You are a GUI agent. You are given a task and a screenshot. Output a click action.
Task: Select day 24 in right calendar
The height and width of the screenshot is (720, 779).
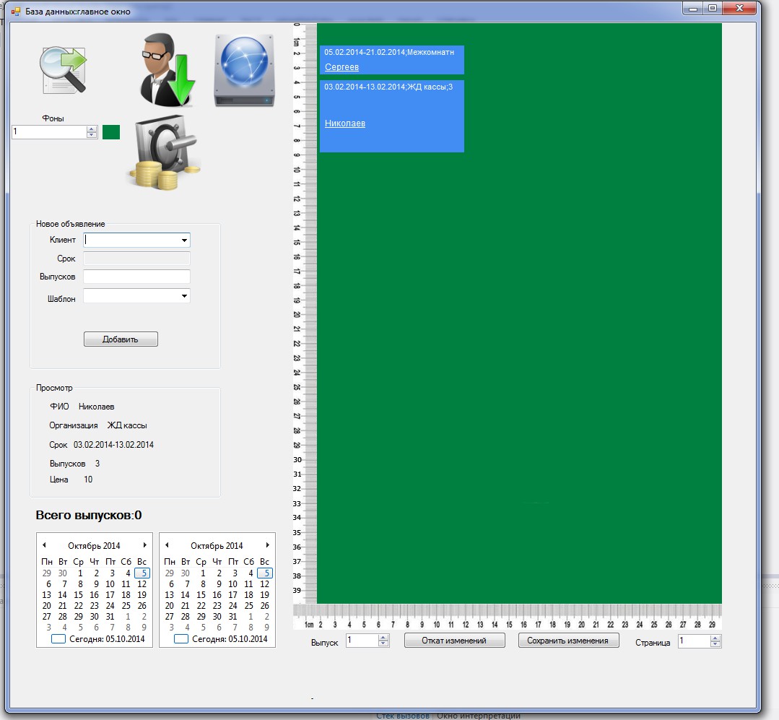[x=233, y=606]
